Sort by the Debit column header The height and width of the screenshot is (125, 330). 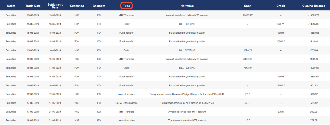coord(248,6)
